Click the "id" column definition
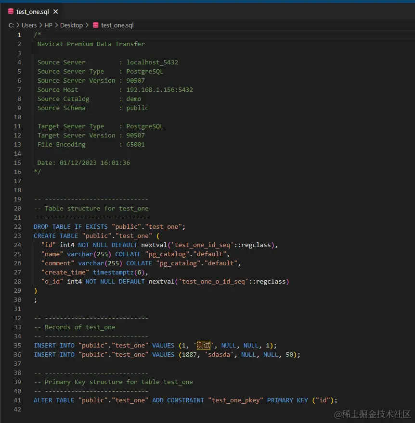415x423 pixels. point(159,245)
